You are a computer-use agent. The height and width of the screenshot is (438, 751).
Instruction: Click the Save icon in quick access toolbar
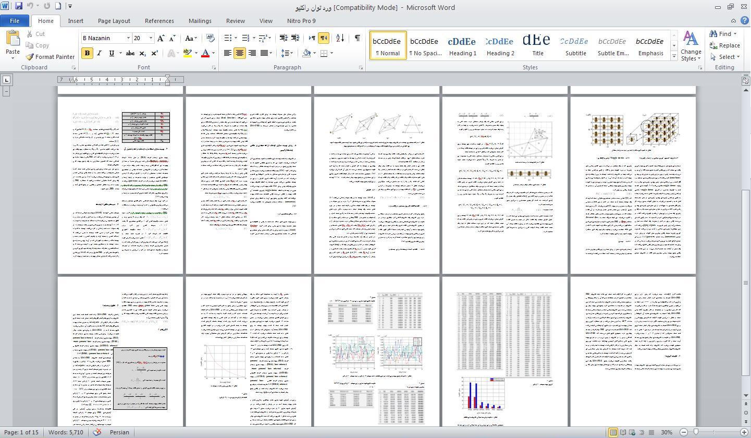(x=19, y=6)
